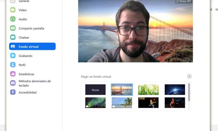Click the Chatear speech bubble icon
The image size is (218, 131).
tap(13, 37)
